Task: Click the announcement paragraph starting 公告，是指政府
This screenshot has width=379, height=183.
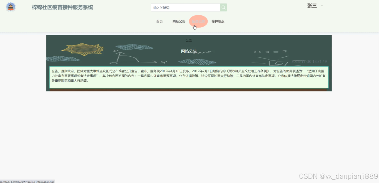Action: (x=189, y=77)
